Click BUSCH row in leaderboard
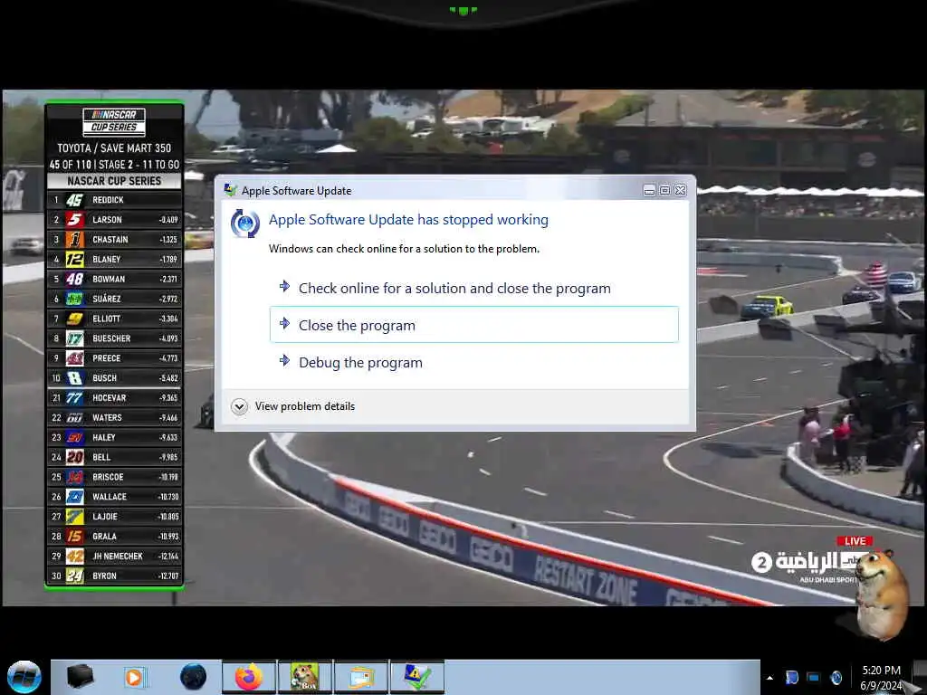The height and width of the screenshot is (695, 927). tap(114, 377)
